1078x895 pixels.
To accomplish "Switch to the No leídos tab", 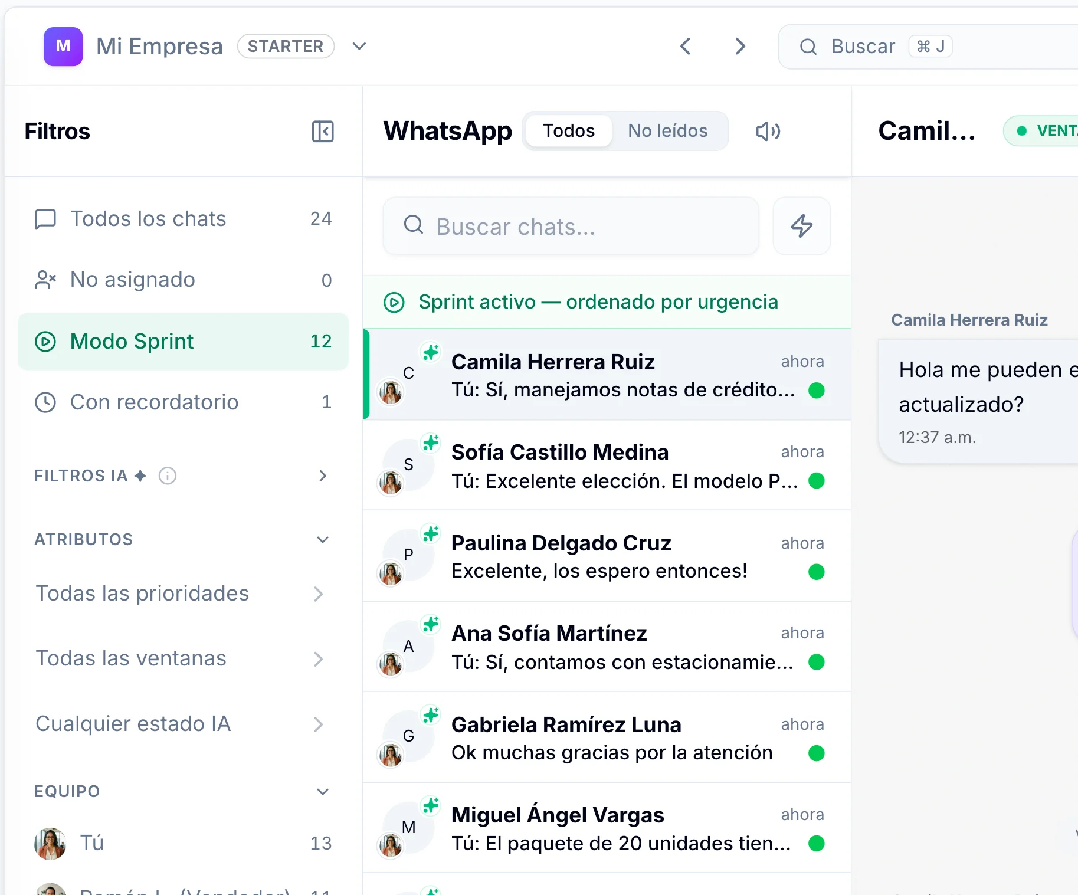I will [x=668, y=130].
